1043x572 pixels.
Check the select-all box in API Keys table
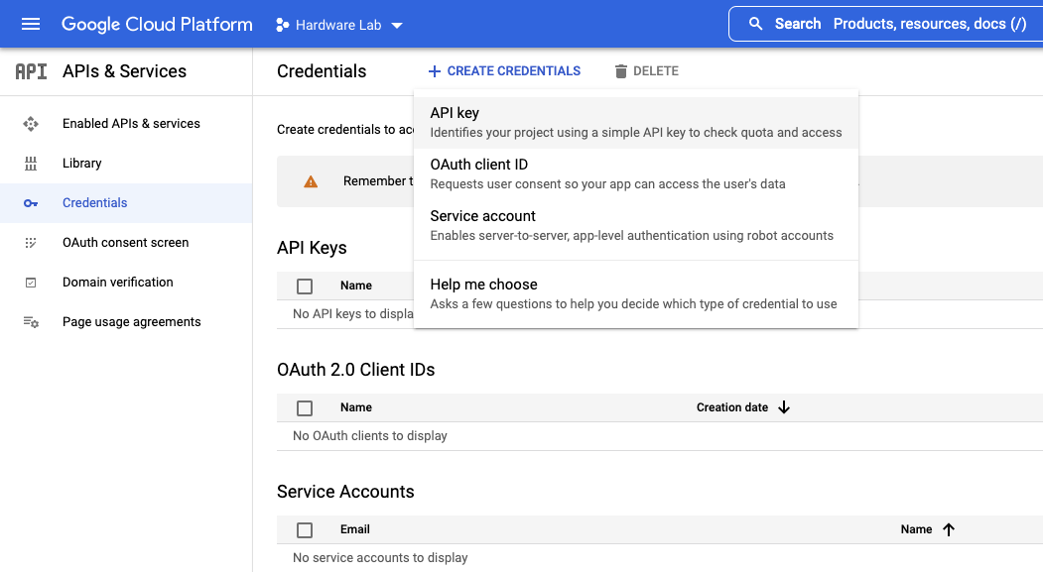(x=305, y=286)
